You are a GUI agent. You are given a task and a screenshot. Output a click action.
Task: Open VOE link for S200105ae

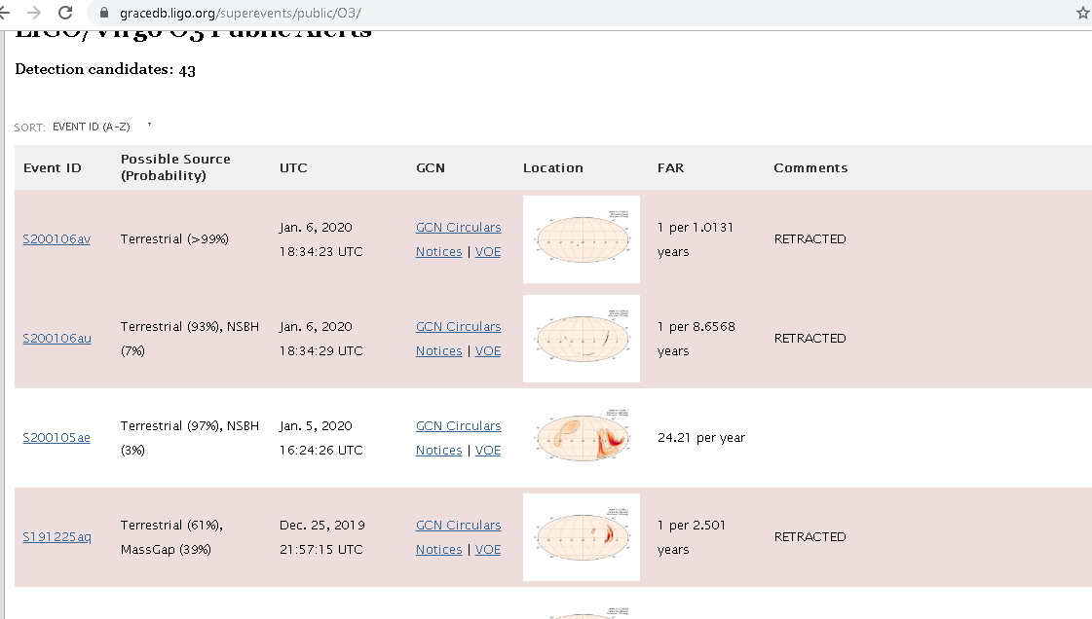(487, 451)
